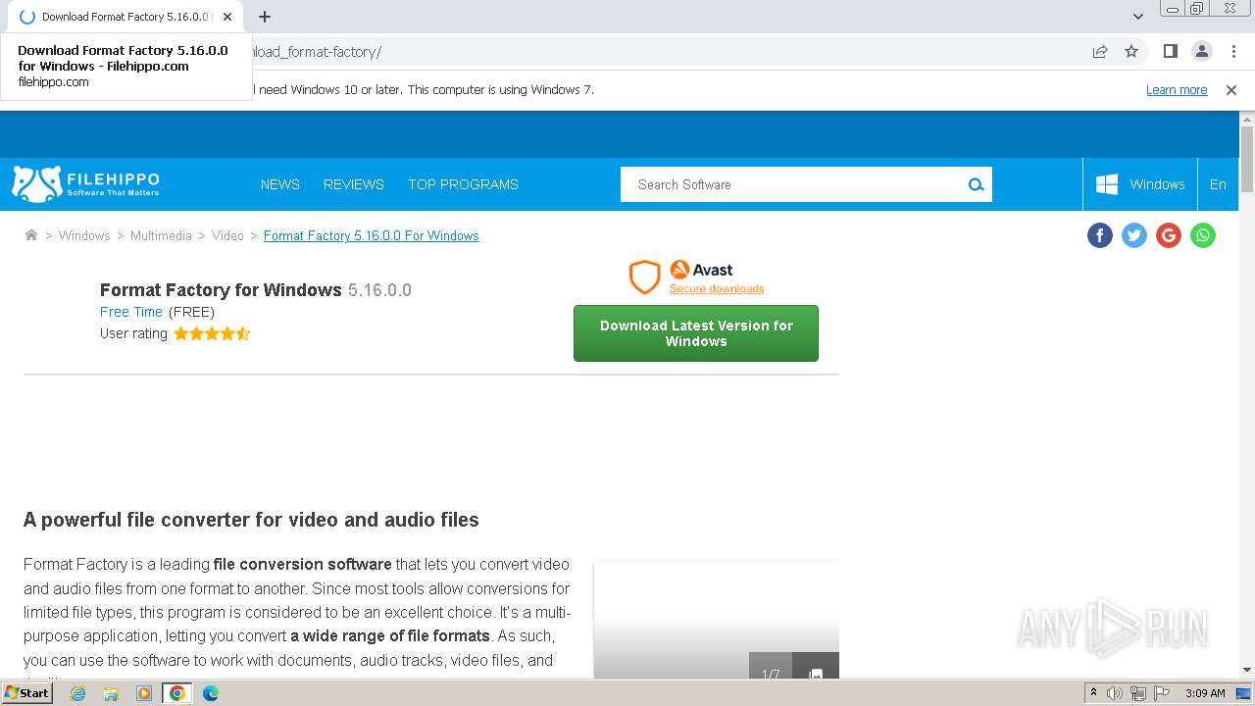
Task: Dismiss the Windows 7 infobar
Action: click(1231, 89)
